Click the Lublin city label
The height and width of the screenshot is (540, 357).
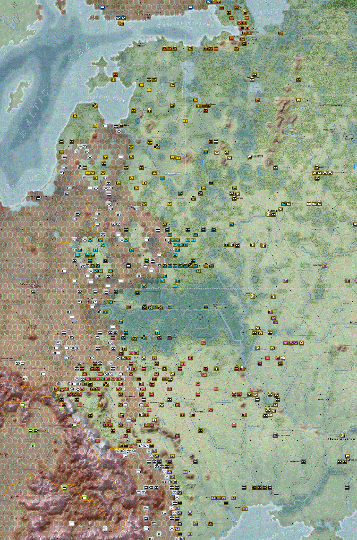(x=58, y=334)
